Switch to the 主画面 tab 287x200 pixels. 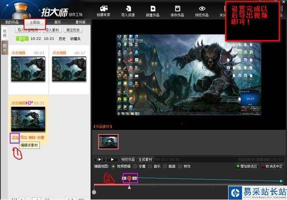[x=35, y=22]
